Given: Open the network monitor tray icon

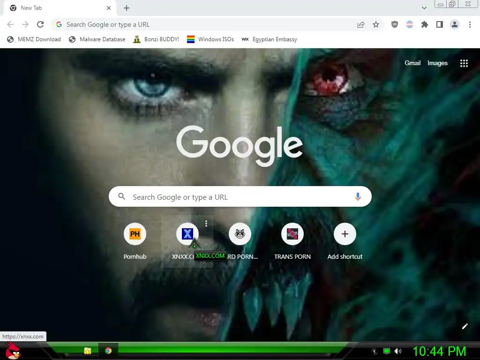Looking at the screenshot, I should pos(387,352).
